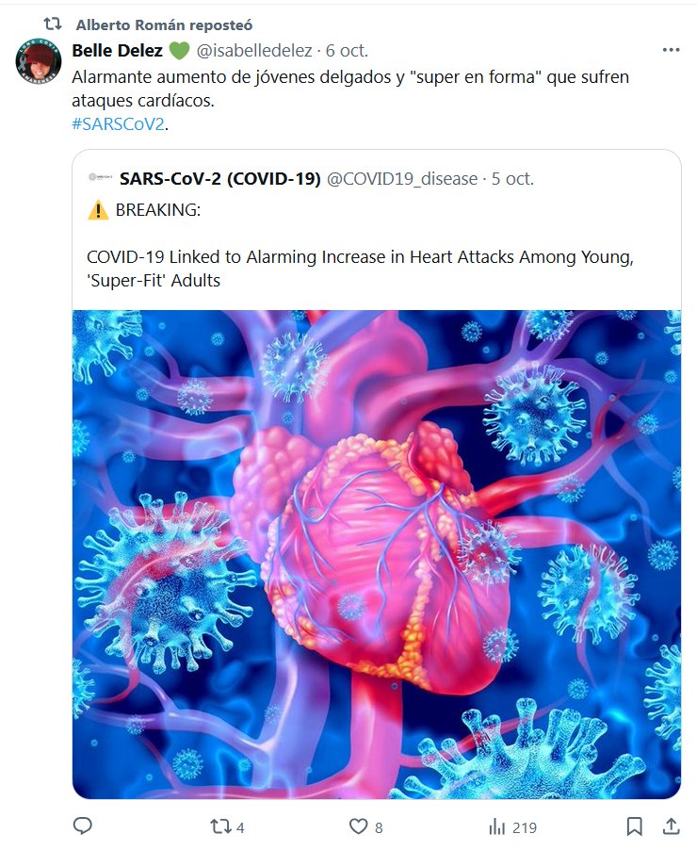Click the @COVID19_disease handle
Image resolution: width=697 pixels, height=850 pixels.
point(402,178)
